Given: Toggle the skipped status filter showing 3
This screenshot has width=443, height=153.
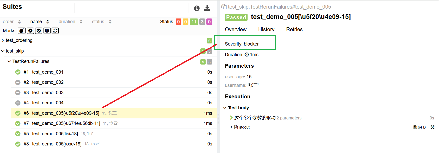Looking at the screenshot, I should pyautogui.click(x=202, y=22).
